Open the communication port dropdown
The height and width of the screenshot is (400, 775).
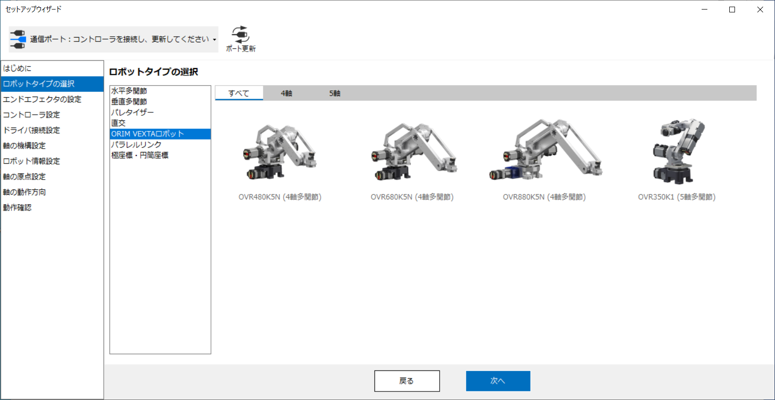(x=214, y=40)
